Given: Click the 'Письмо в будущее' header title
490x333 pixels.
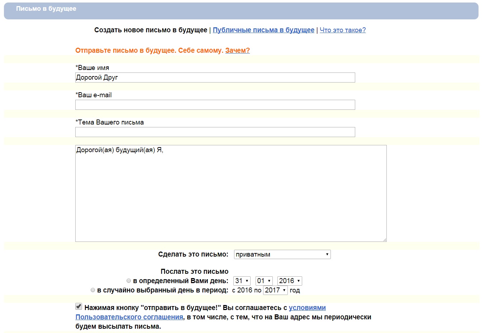Looking at the screenshot, I should tap(46, 9).
